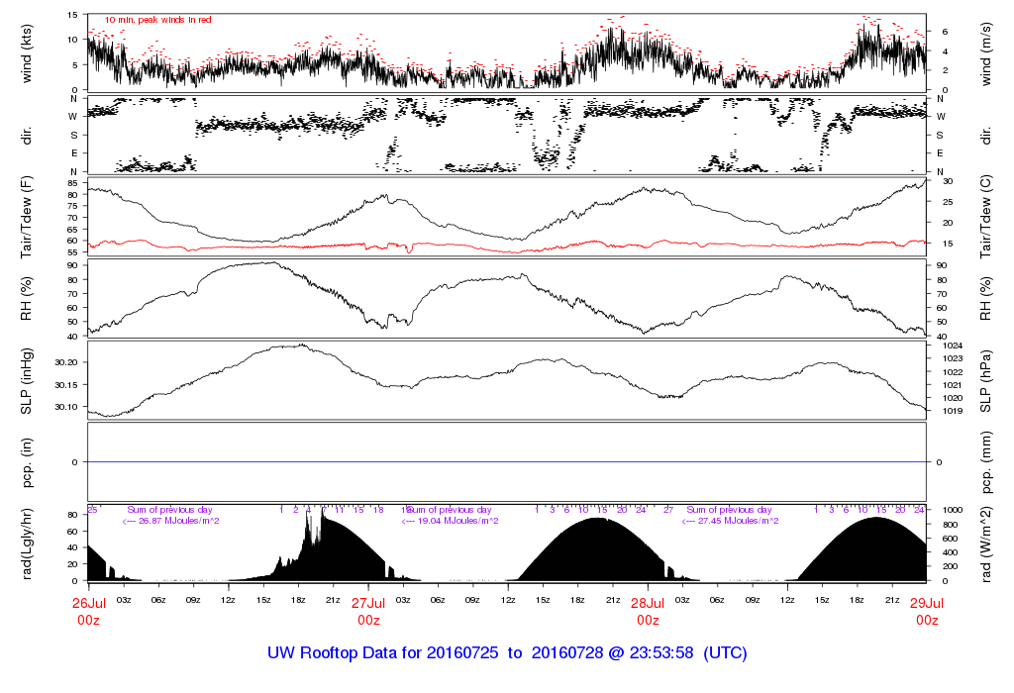
Task: Click the 27Jul date marker on time axis
Action: coord(368,603)
